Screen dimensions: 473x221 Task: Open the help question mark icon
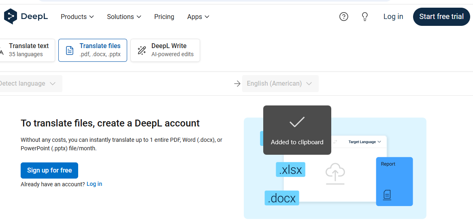343,17
